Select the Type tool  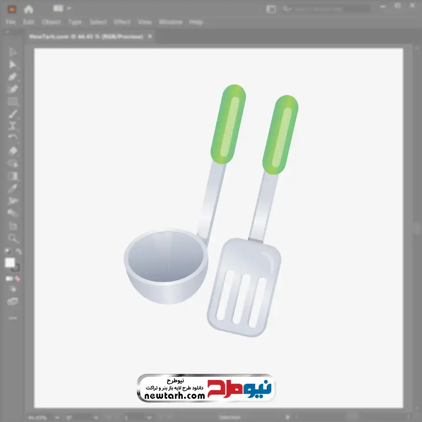point(13,126)
